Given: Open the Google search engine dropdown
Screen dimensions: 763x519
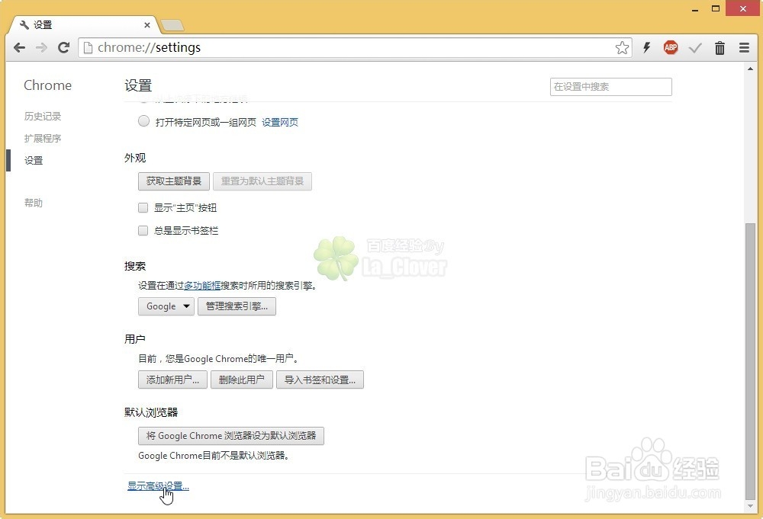Looking at the screenshot, I should point(166,306).
